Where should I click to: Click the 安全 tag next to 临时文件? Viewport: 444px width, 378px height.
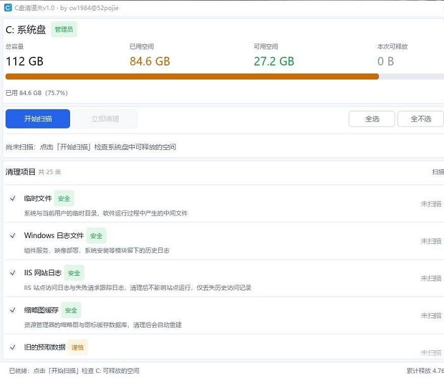(x=64, y=198)
